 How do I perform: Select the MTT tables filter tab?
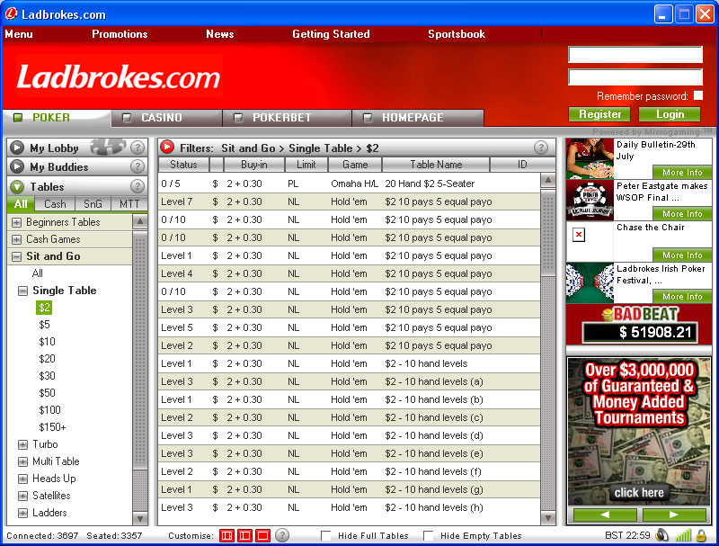tap(129, 203)
